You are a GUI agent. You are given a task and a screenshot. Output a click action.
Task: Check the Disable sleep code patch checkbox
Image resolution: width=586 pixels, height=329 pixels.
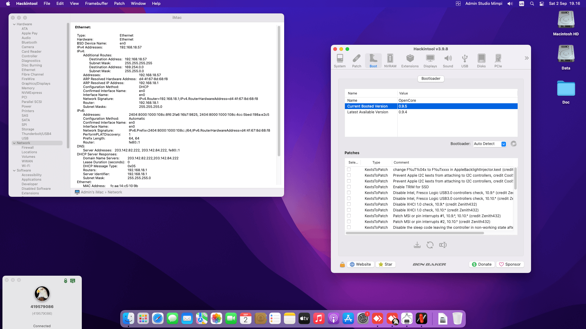pyautogui.click(x=349, y=227)
